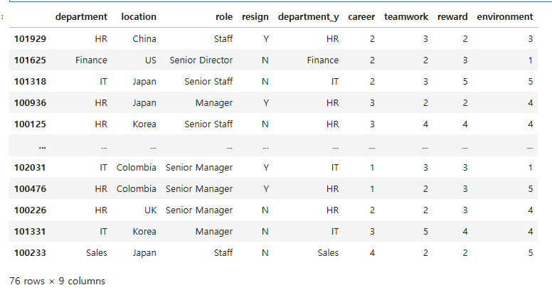Click the department column header
This screenshot has width=552, height=300.
[81, 17]
